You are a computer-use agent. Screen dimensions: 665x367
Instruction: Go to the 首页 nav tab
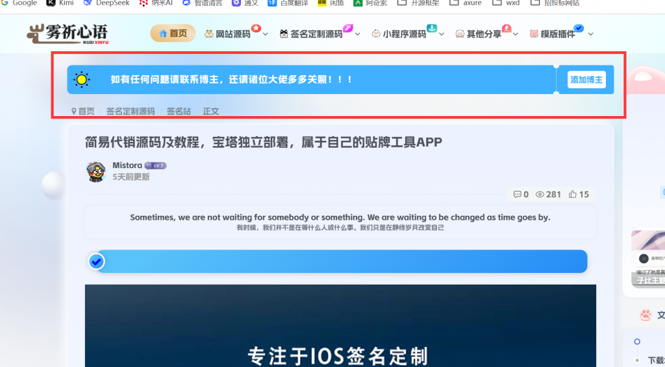point(173,34)
